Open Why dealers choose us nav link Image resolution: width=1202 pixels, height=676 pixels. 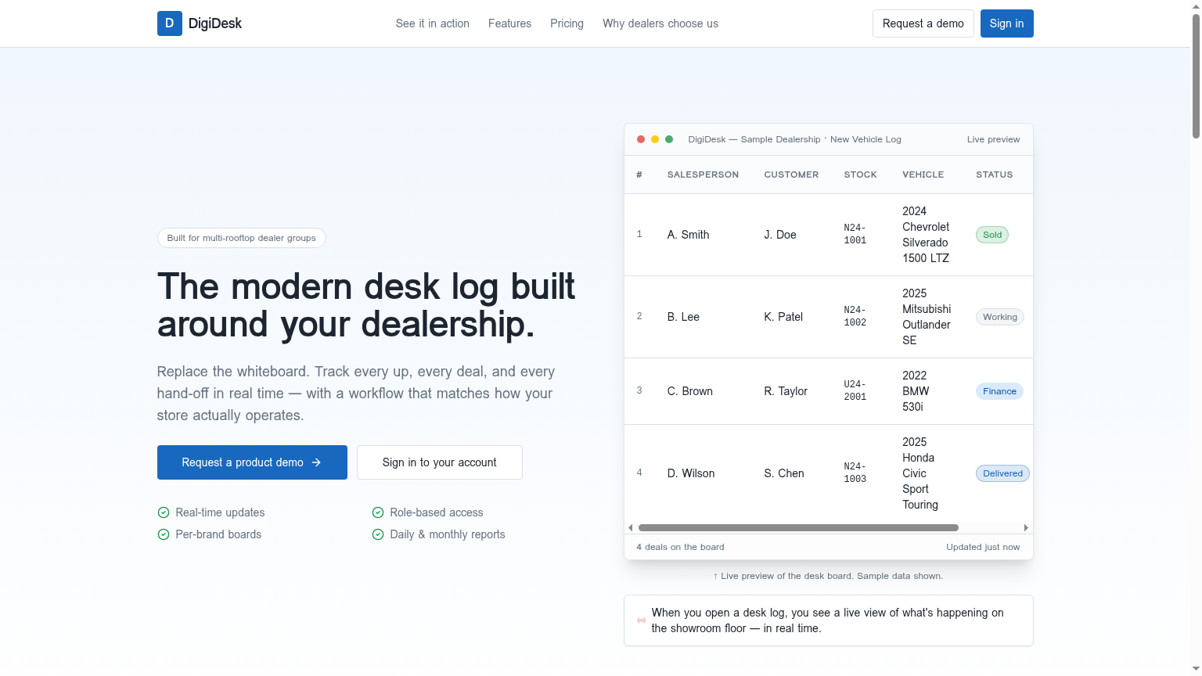(x=660, y=23)
